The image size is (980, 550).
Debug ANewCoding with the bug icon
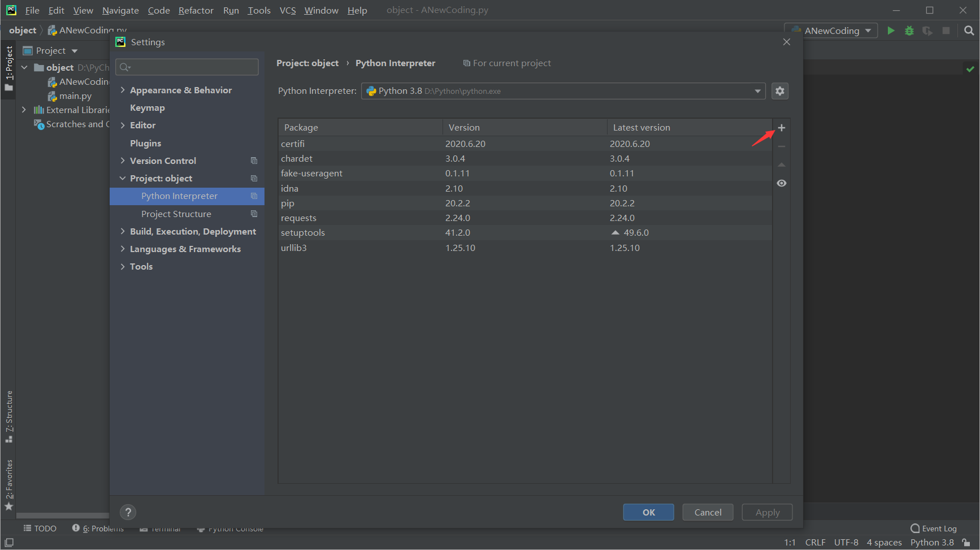pos(909,31)
